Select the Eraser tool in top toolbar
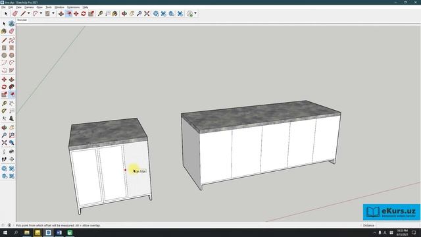 pyautogui.click(x=14, y=13)
